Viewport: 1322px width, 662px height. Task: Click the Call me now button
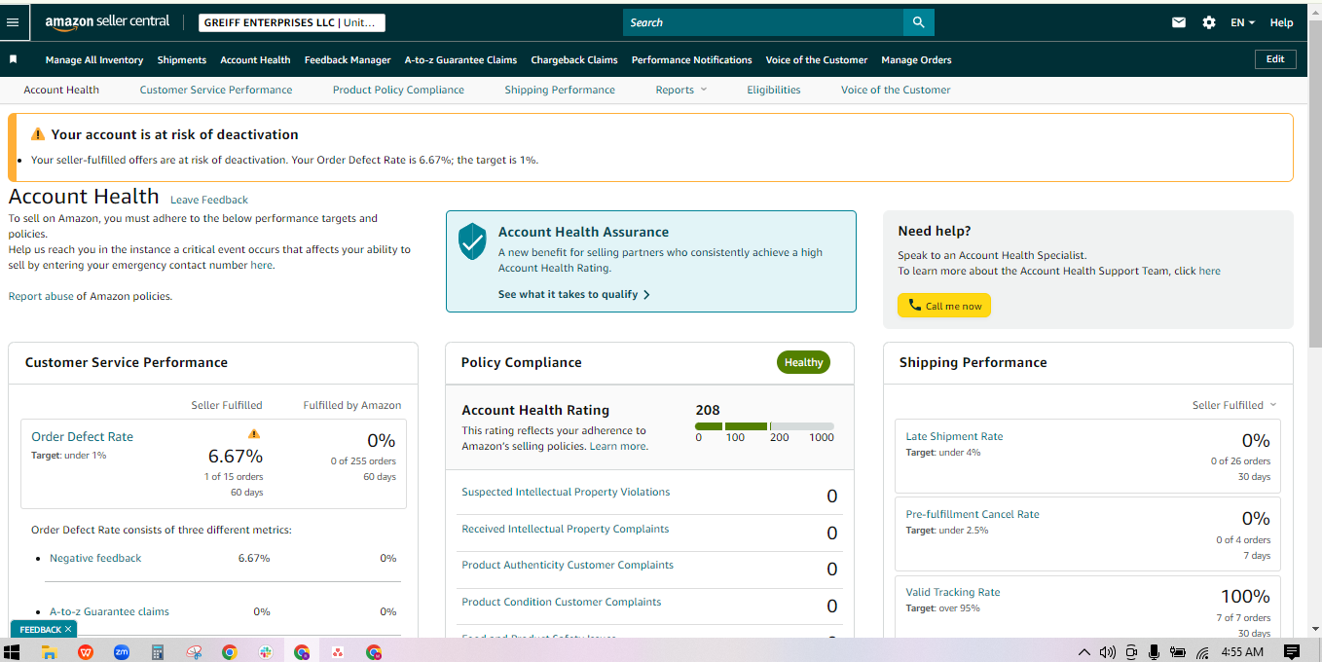click(x=944, y=306)
